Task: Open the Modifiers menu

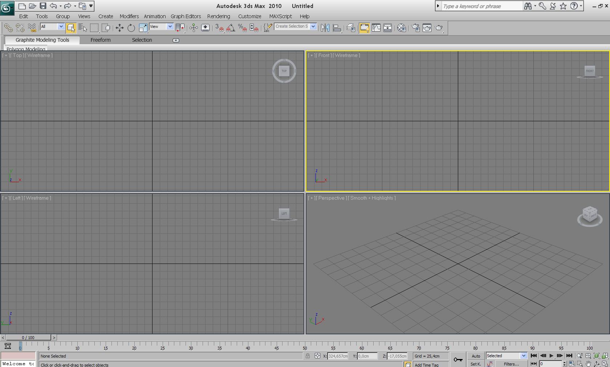Action: (129, 16)
